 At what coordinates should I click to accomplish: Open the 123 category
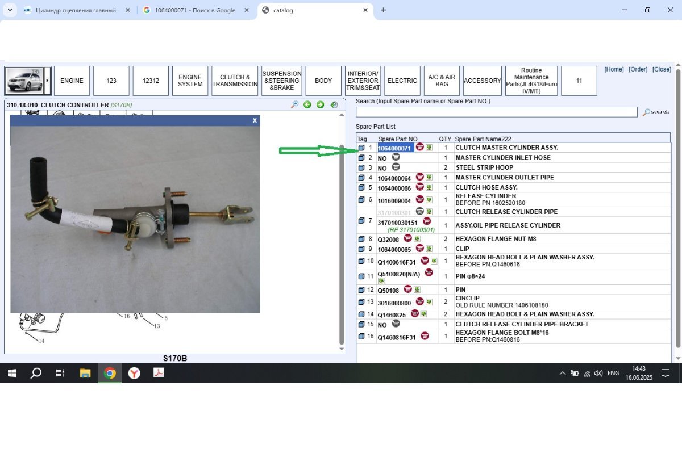tap(111, 81)
